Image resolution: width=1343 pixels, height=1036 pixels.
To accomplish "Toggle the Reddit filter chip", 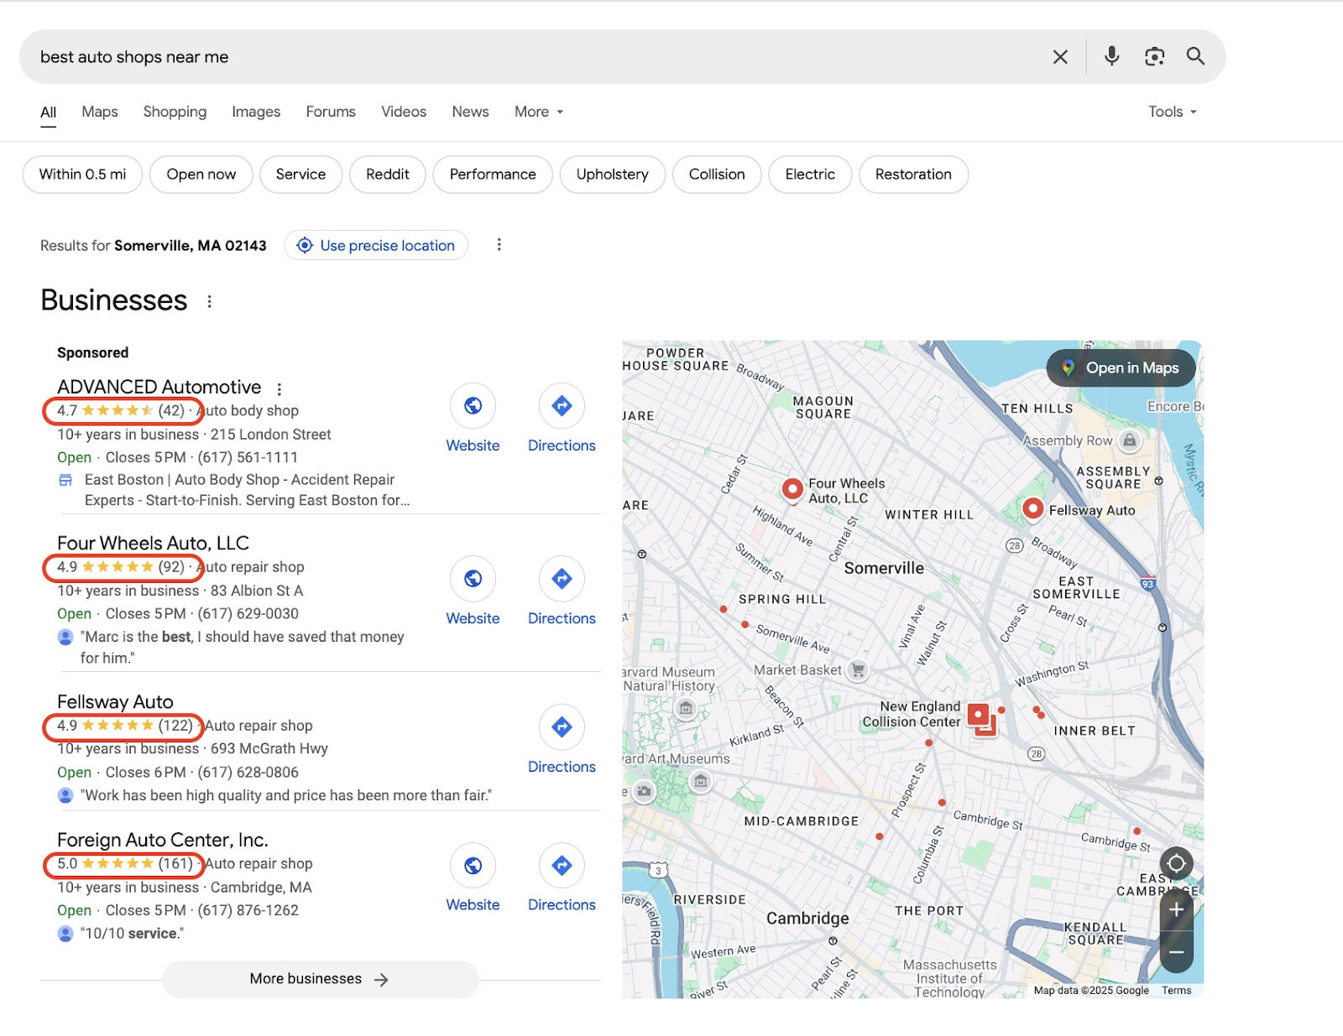I will pos(388,174).
